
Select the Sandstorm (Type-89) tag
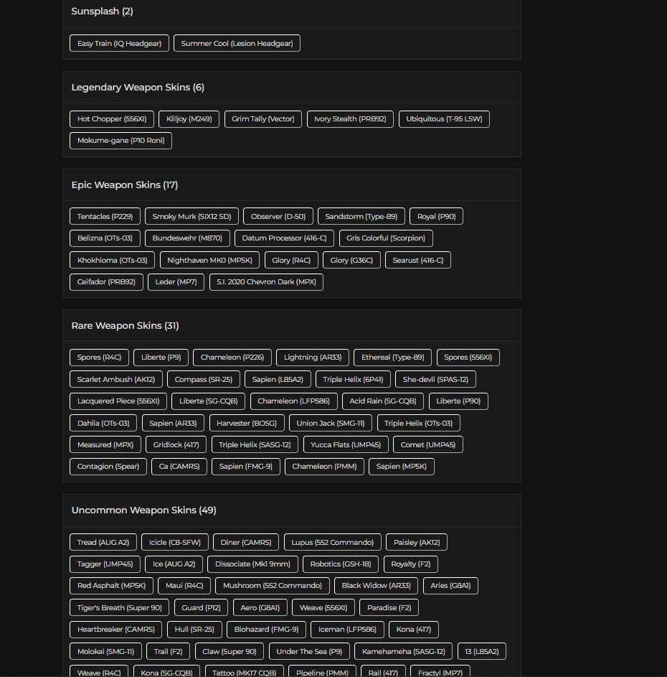[361, 216]
